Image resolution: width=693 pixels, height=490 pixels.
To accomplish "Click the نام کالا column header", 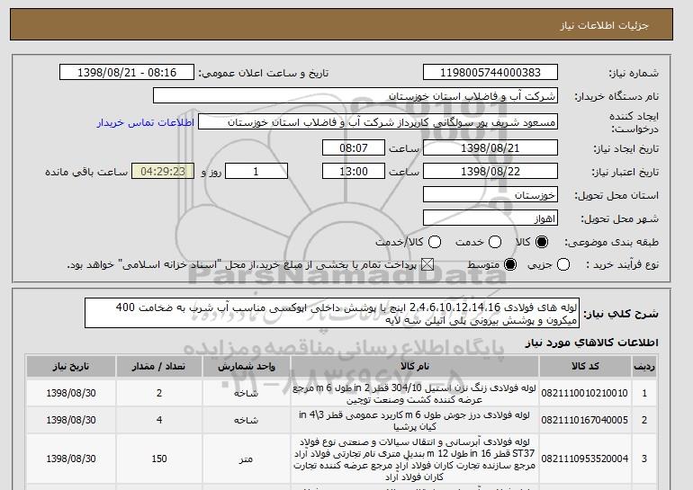I will 415,367.
